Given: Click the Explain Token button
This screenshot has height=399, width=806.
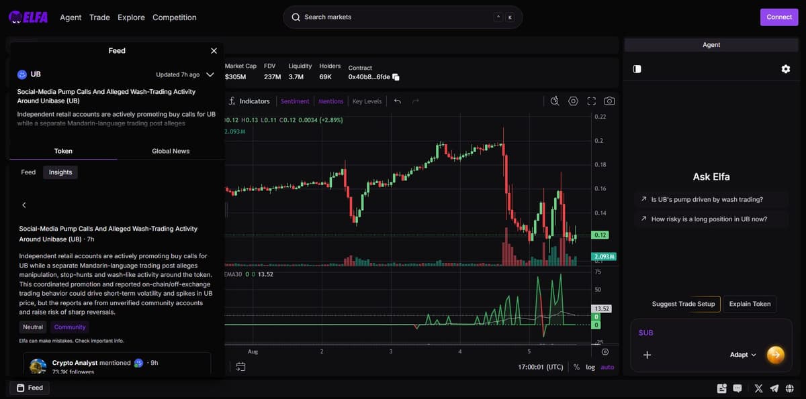Looking at the screenshot, I should (750, 304).
